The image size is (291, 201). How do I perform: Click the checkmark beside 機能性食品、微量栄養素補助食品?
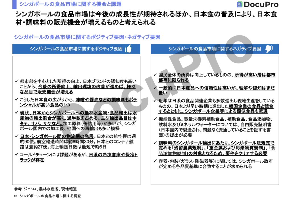(155, 119)
